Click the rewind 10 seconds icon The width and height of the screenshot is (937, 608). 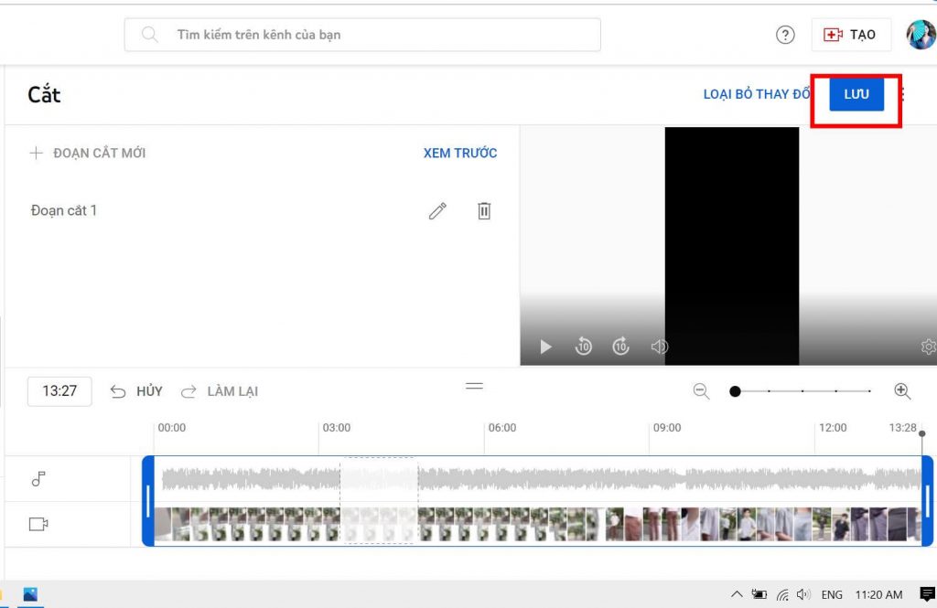(x=583, y=347)
